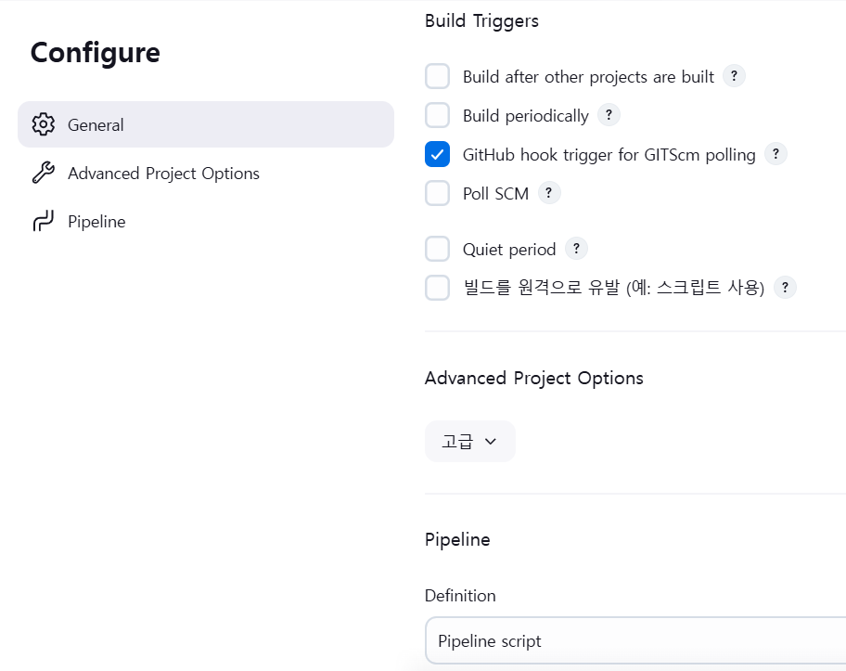The height and width of the screenshot is (671, 846).
Task: Show help for GitHub hook trigger
Action: (x=775, y=154)
